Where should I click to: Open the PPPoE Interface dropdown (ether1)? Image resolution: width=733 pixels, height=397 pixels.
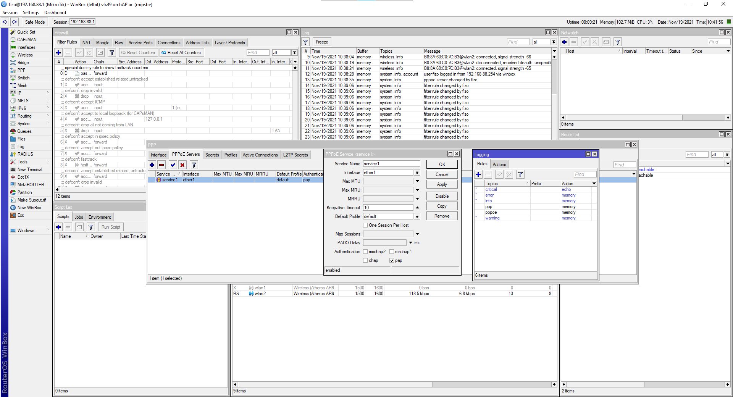tap(417, 173)
